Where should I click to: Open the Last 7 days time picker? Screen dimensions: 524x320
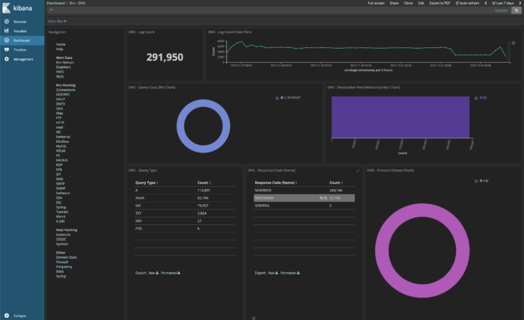tap(502, 3)
